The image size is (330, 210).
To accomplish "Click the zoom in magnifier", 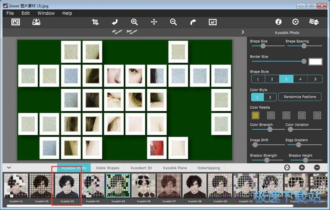I will tap(134, 22).
